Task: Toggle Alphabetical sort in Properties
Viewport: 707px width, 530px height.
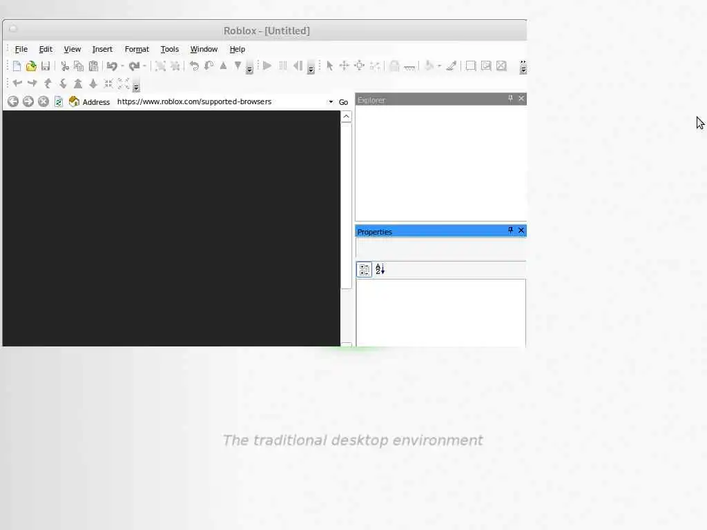Action: click(x=380, y=270)
